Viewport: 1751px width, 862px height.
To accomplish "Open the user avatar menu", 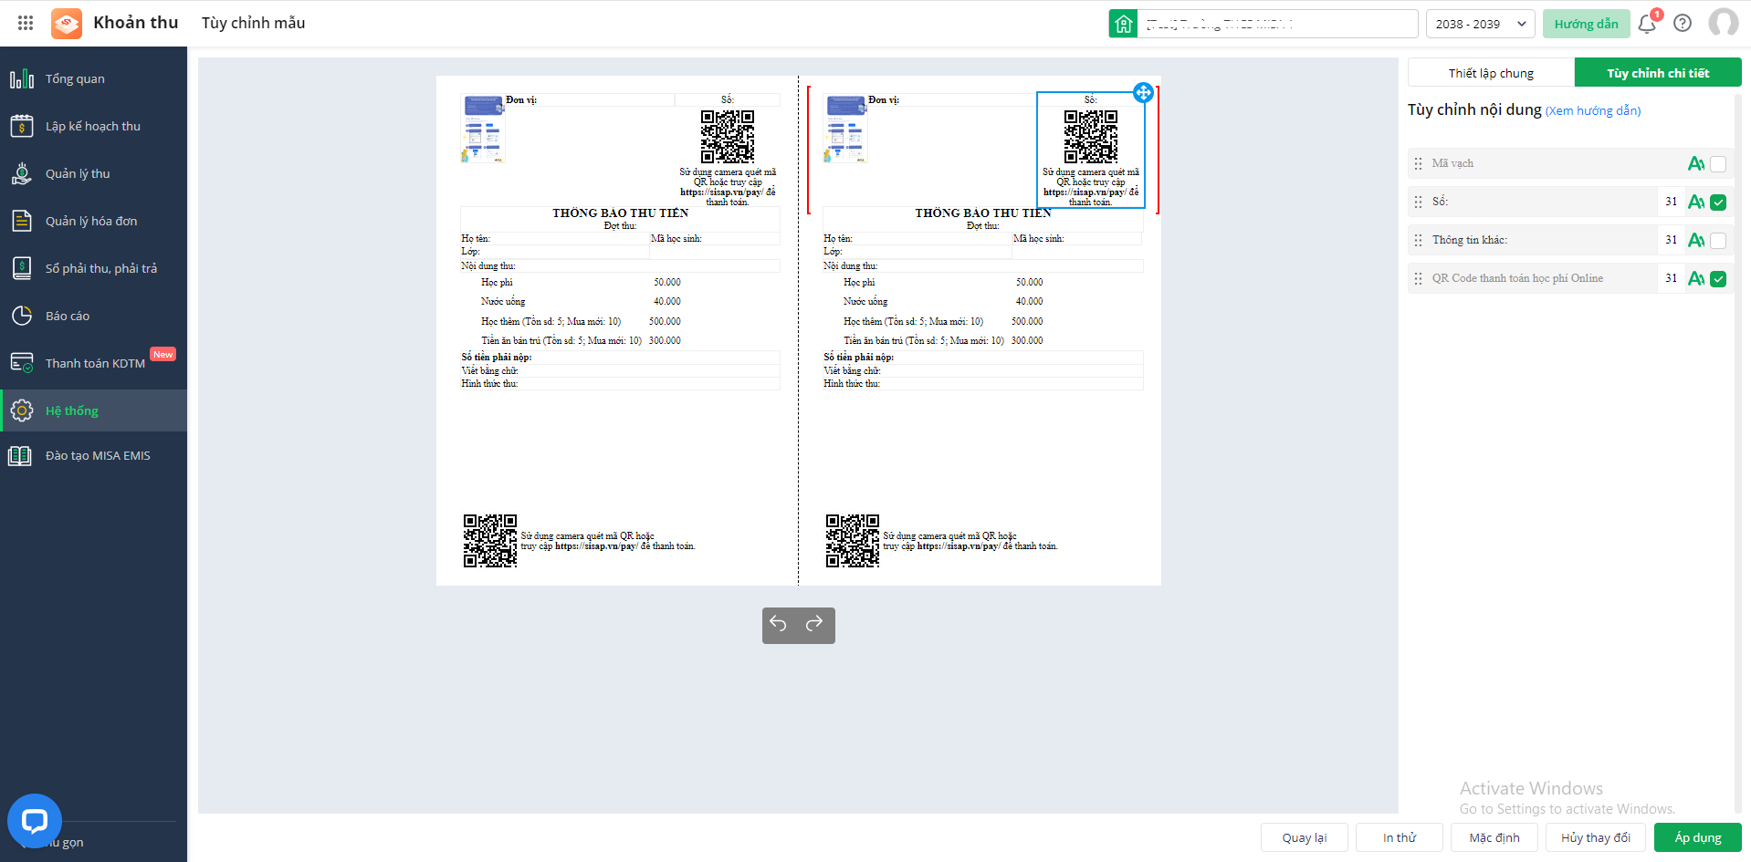I will [x=1723, y=23].
